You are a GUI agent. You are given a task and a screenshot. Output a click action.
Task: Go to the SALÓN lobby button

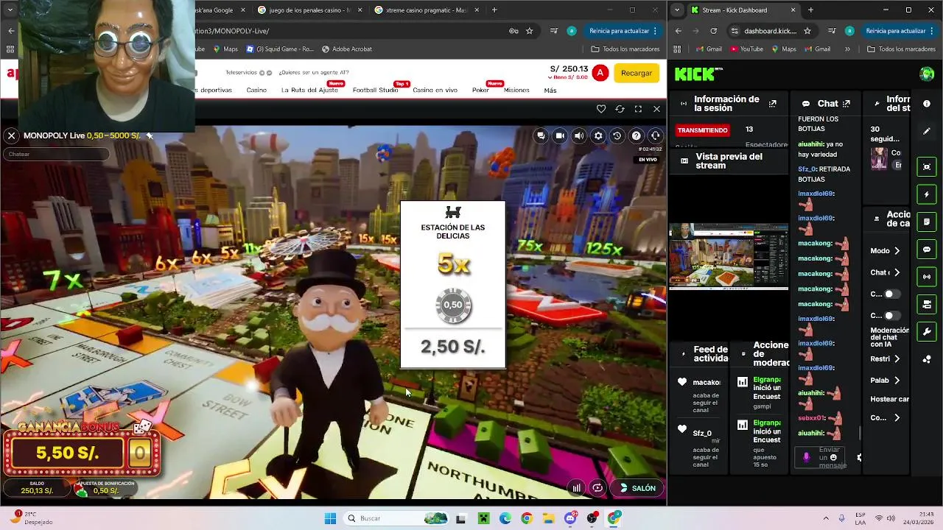[x=638, y=488]
